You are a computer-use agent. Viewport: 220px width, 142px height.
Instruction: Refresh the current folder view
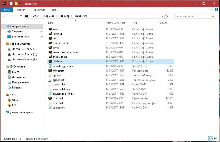167,16
